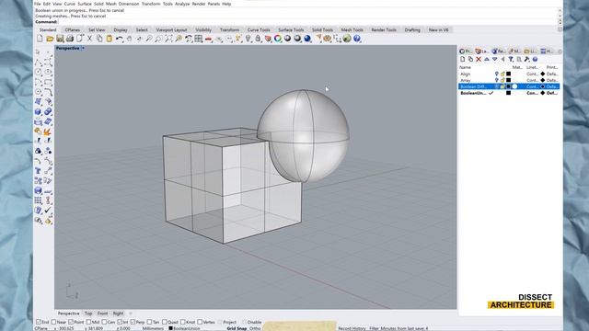
Task: Click the Print icon in the toolbar
Action: [70, 39]
